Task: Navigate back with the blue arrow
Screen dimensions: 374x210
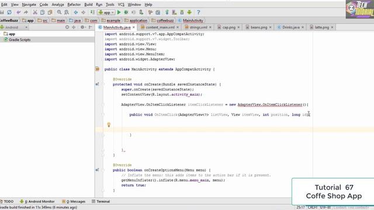Action: 76,12
